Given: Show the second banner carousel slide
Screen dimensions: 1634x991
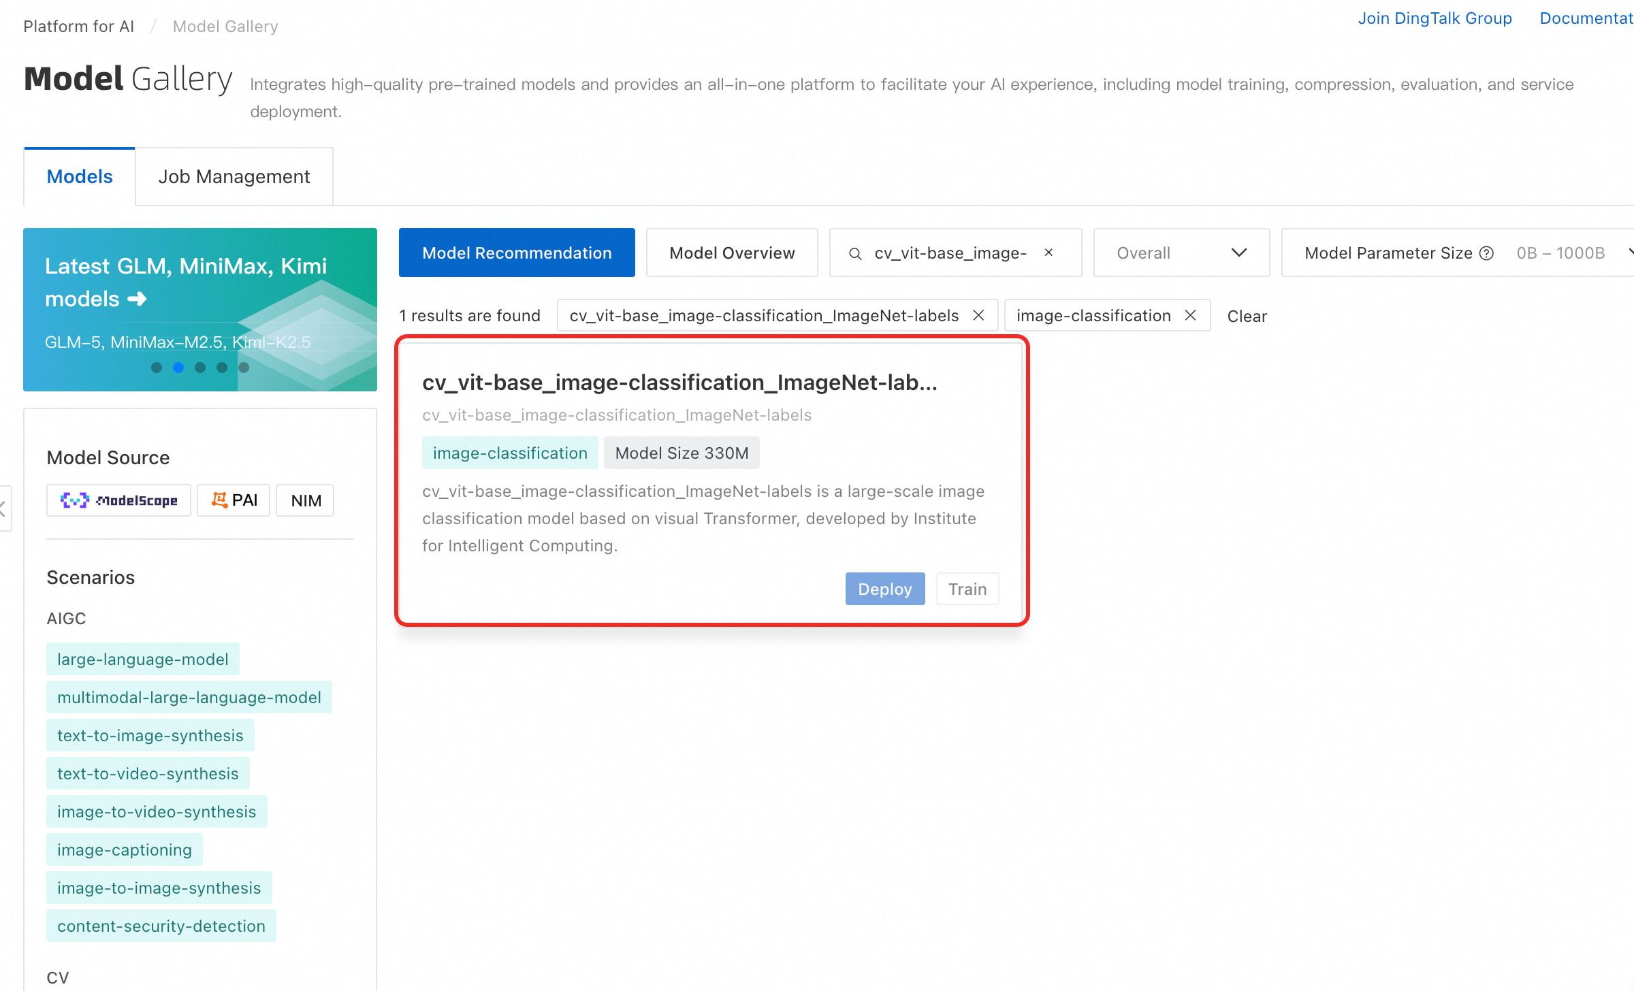Looking at the screenshot, I should 178,368.
